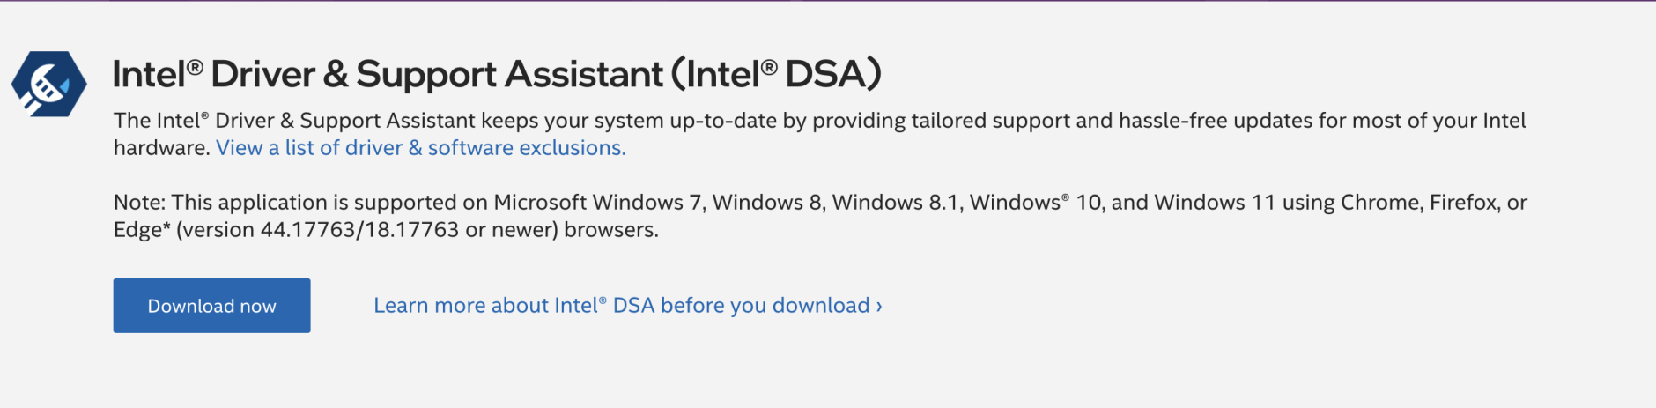Click the word 'Firefox' in the note
The image size is (1656, 408).
[x=1463, y=203]
